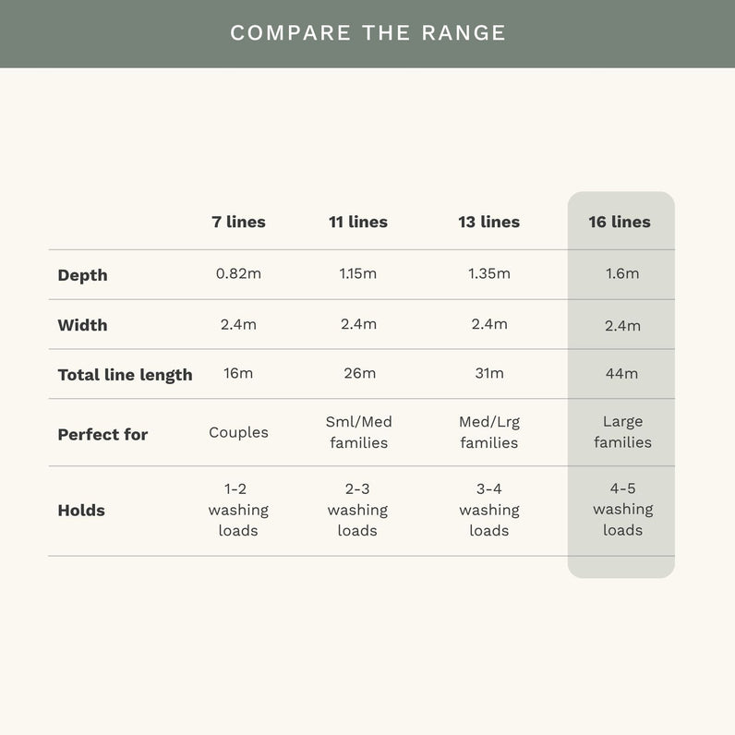The width and height of the screenshot is (735, 735).
Task: Select the highlighted '16 lines' column header
Action: [620, 222]
